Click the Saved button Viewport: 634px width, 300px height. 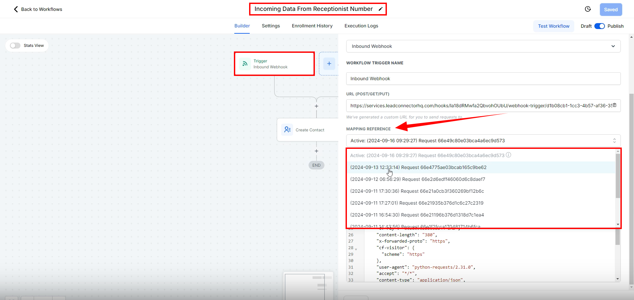coord(611,10)
